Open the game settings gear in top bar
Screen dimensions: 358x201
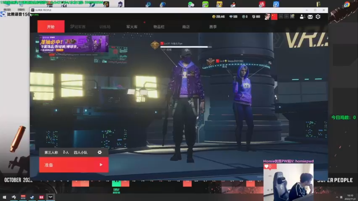(318, 17)
